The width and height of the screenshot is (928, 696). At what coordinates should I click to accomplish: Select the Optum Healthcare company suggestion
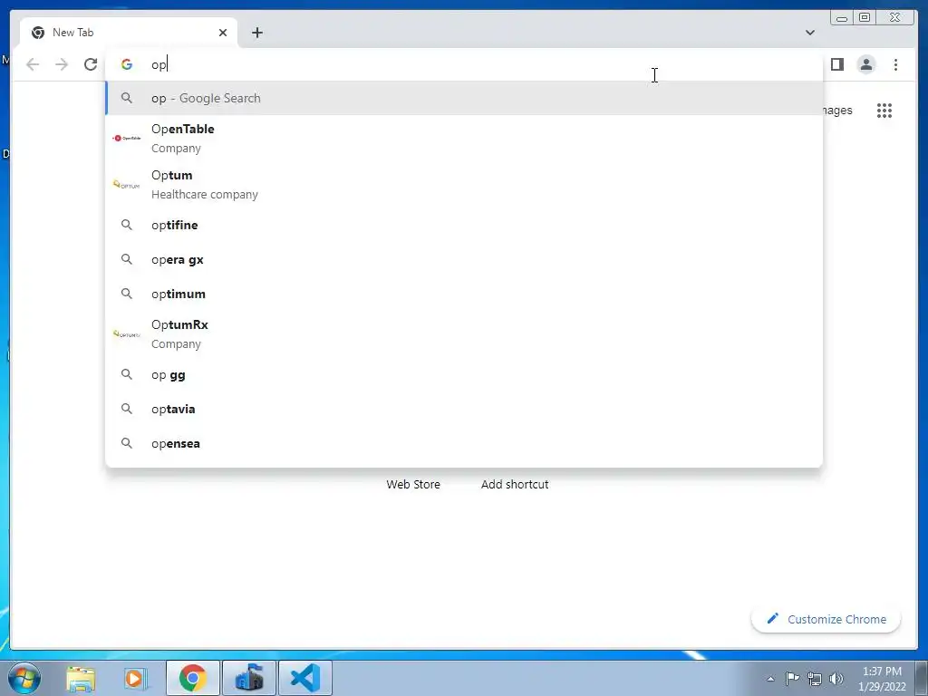point(464,185)
